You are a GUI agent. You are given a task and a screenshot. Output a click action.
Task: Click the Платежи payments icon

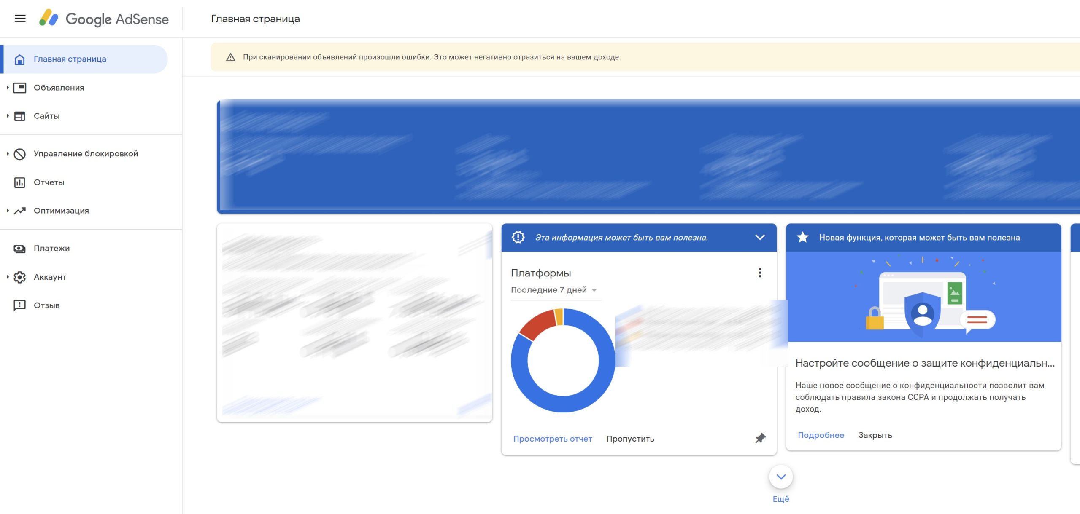pos(20,249)
